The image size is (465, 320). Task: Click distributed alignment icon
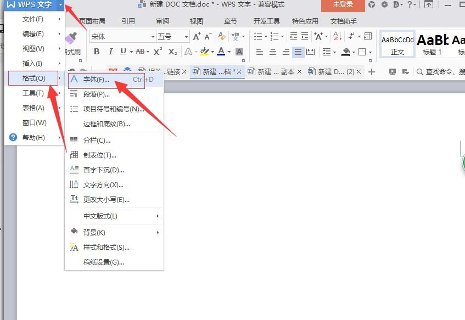coord(311,52)
